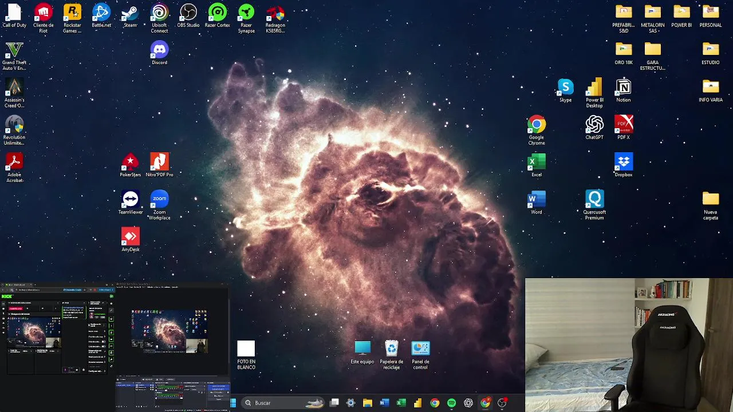Click the Steam desktop shortcut
The image size is (733, 412).
coord(131,16)
